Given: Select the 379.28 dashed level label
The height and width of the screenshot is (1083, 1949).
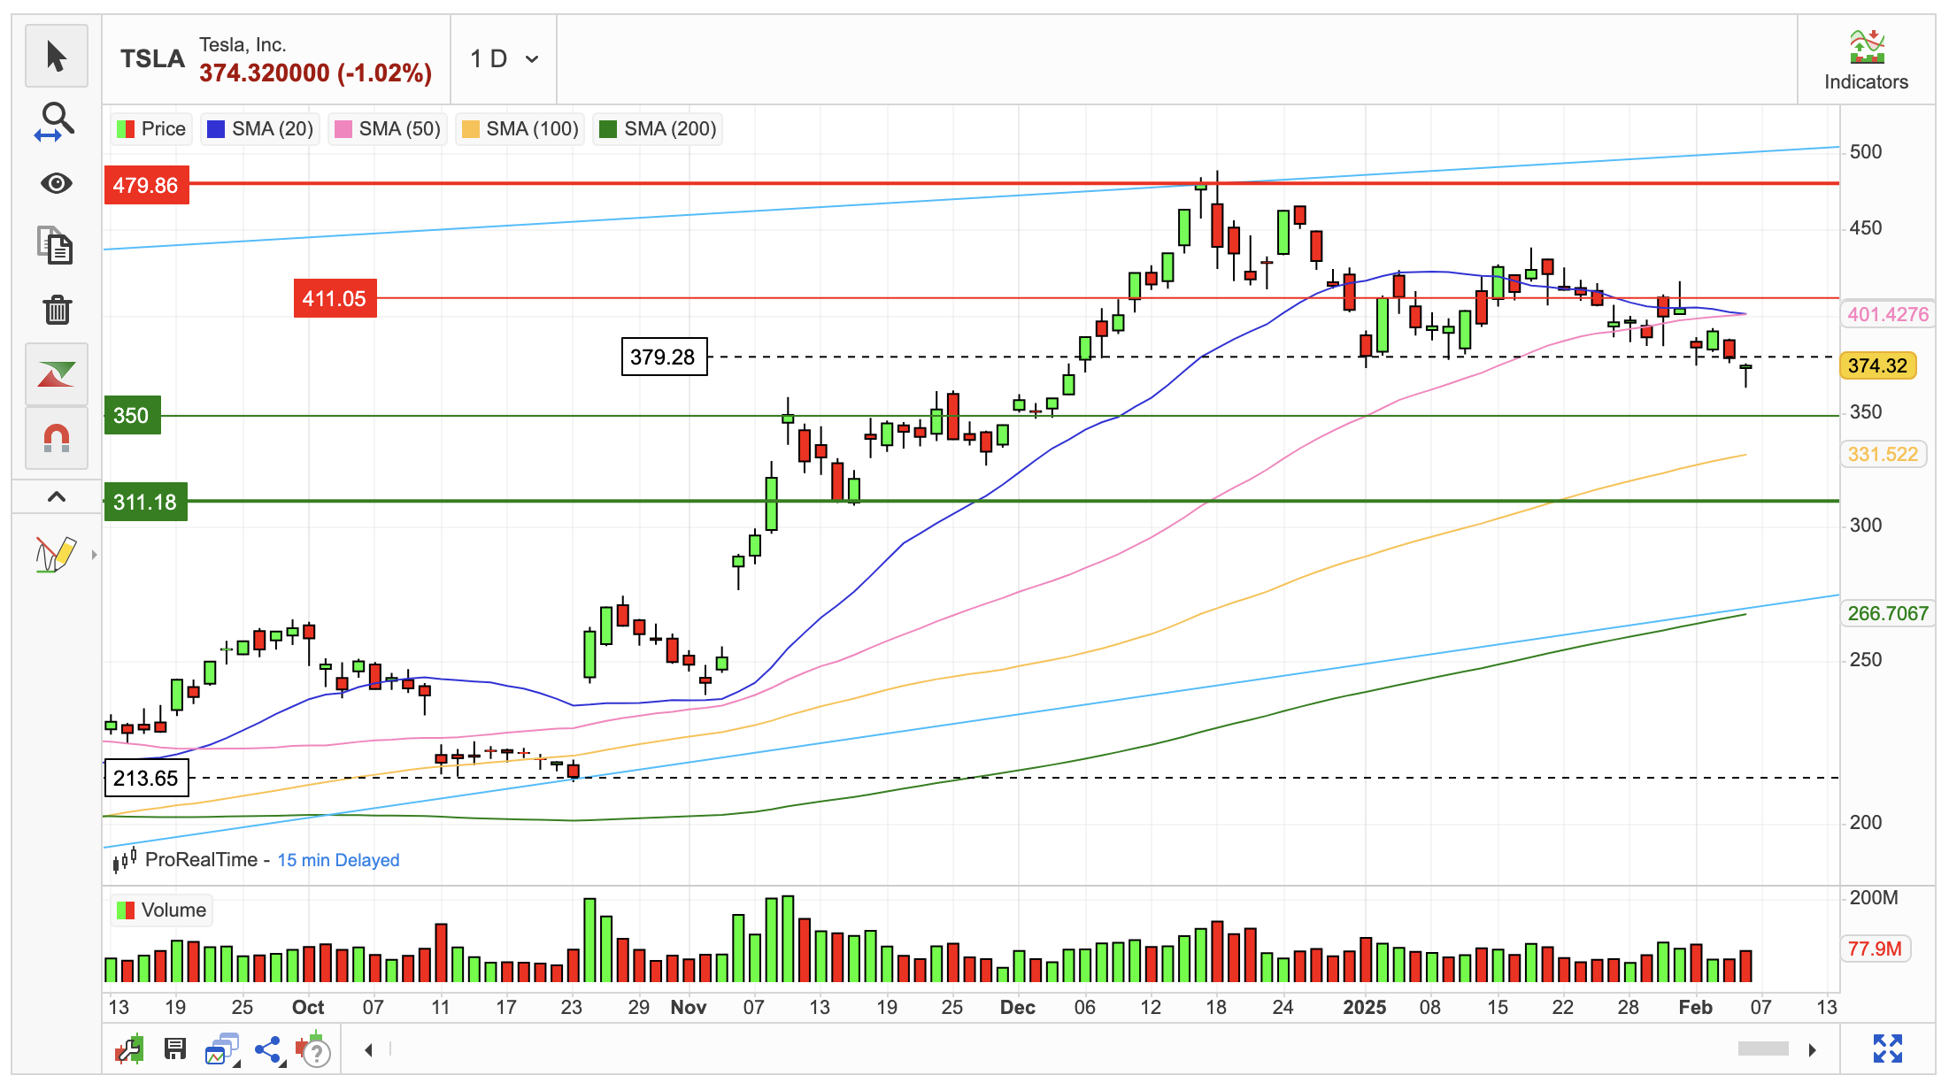Looking at the screenshot, I should click(664, 357).
